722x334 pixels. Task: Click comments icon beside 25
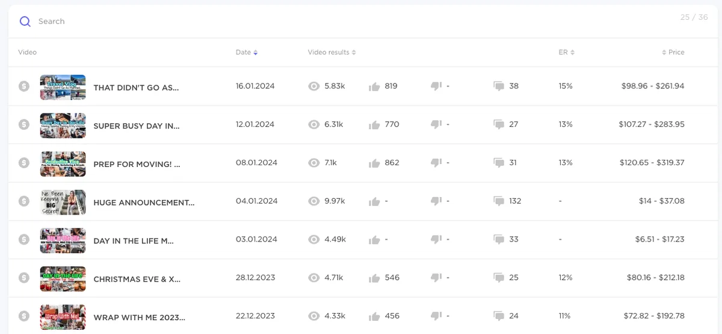pyautogui.click(x=498, y=278)
